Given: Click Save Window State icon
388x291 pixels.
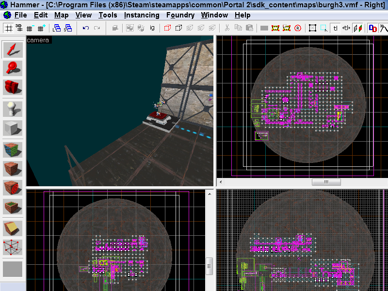Looking at the screenshot, I should click(68, 28).
